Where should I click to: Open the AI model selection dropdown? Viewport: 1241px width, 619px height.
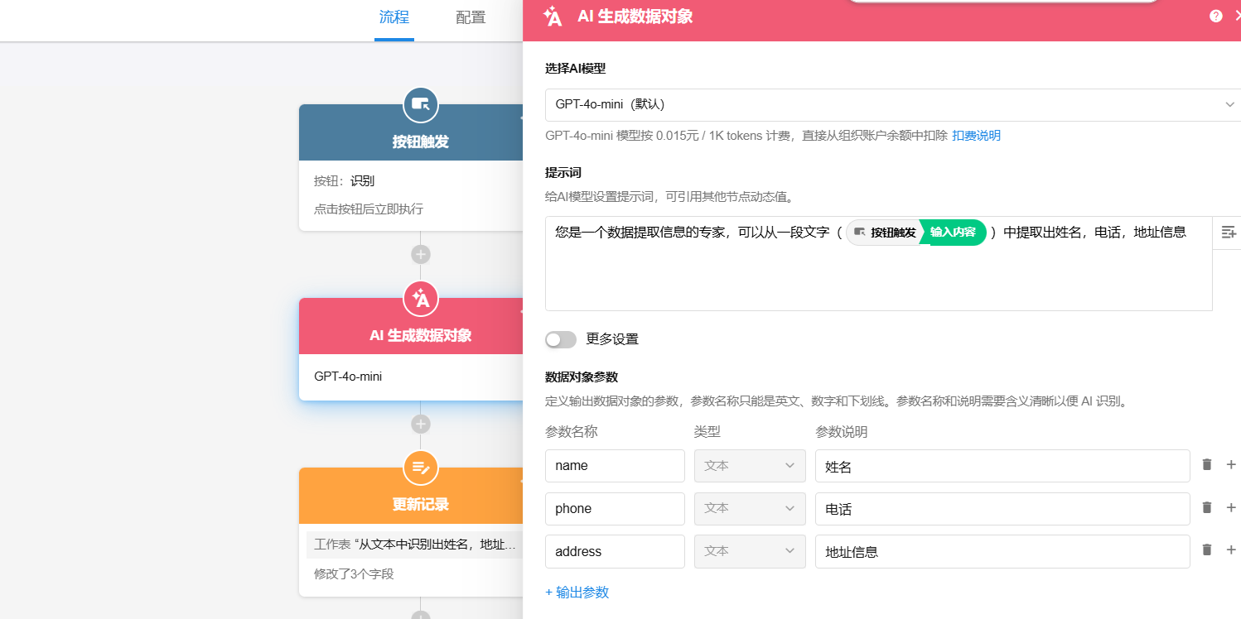[892, 105]
